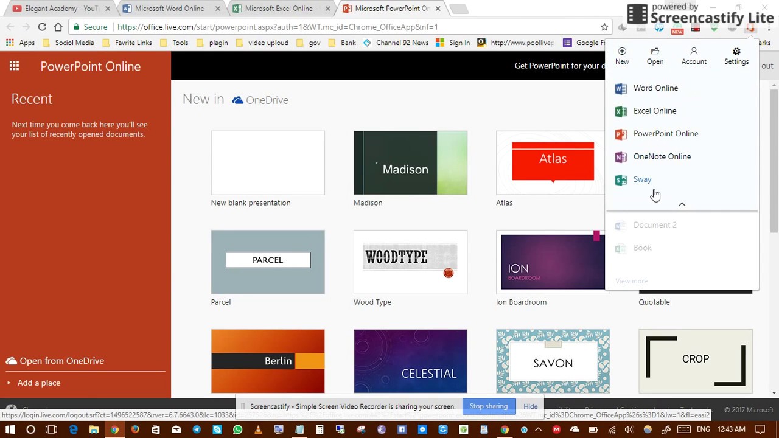Open the Sign In bookmark
This screenshot has width=779, height=438.
453,43
